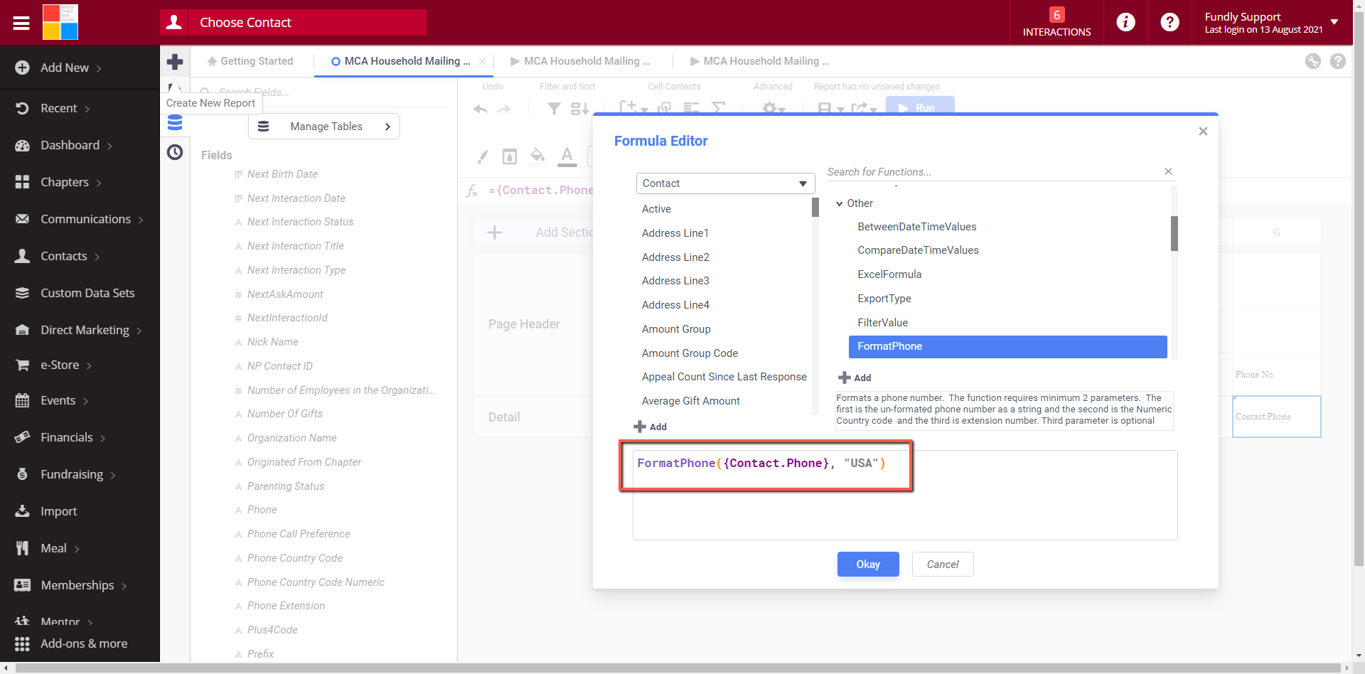Click the gray help icon near tabs

click(1338, 61)
